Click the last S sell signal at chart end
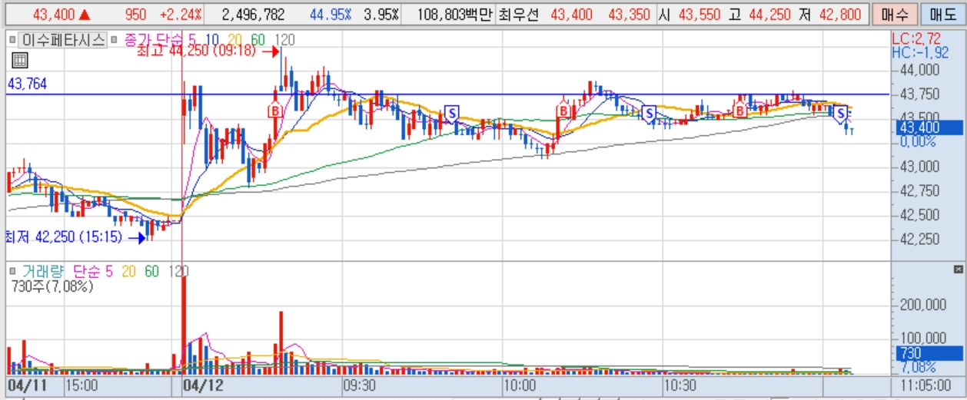 click(842, 114)
